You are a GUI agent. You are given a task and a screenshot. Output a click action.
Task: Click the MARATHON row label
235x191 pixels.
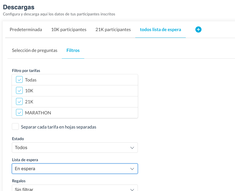38,113
